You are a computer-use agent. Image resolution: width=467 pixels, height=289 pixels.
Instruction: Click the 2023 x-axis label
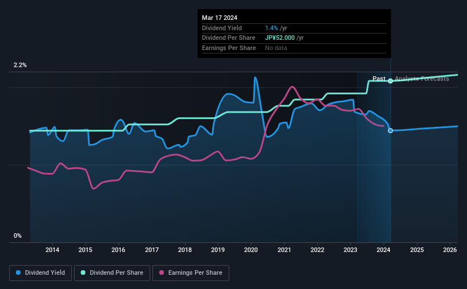(x=350, y=250)
